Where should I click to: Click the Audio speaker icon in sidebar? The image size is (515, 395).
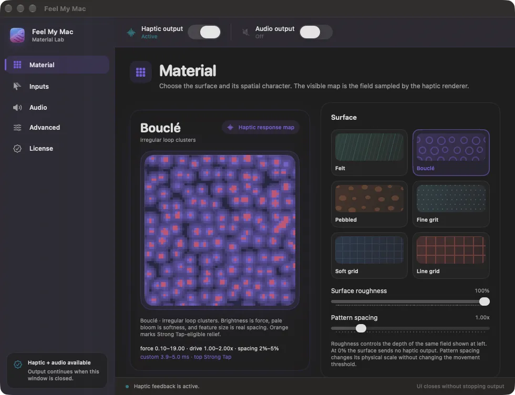(17, 107)
